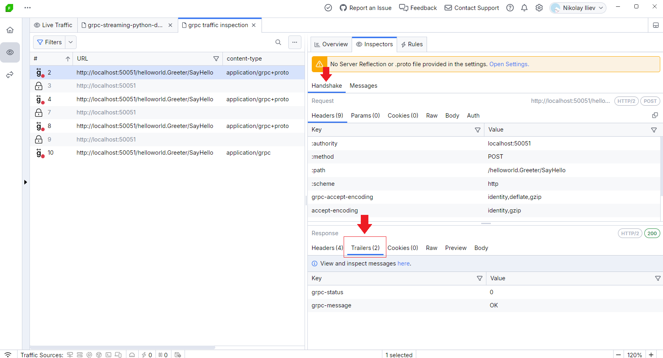Open the Rules tab
The image size is (663, 358).
pos(412,44)
